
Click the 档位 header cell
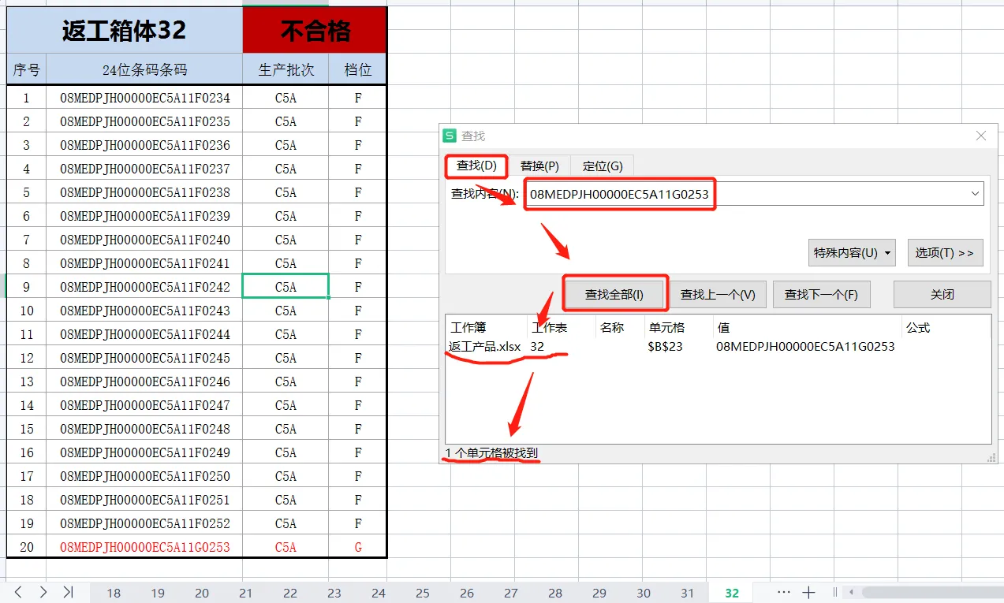pyautogui.click(x=358, y=69)
